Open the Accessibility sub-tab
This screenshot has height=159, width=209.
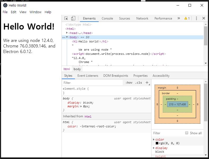click(161, 76)
